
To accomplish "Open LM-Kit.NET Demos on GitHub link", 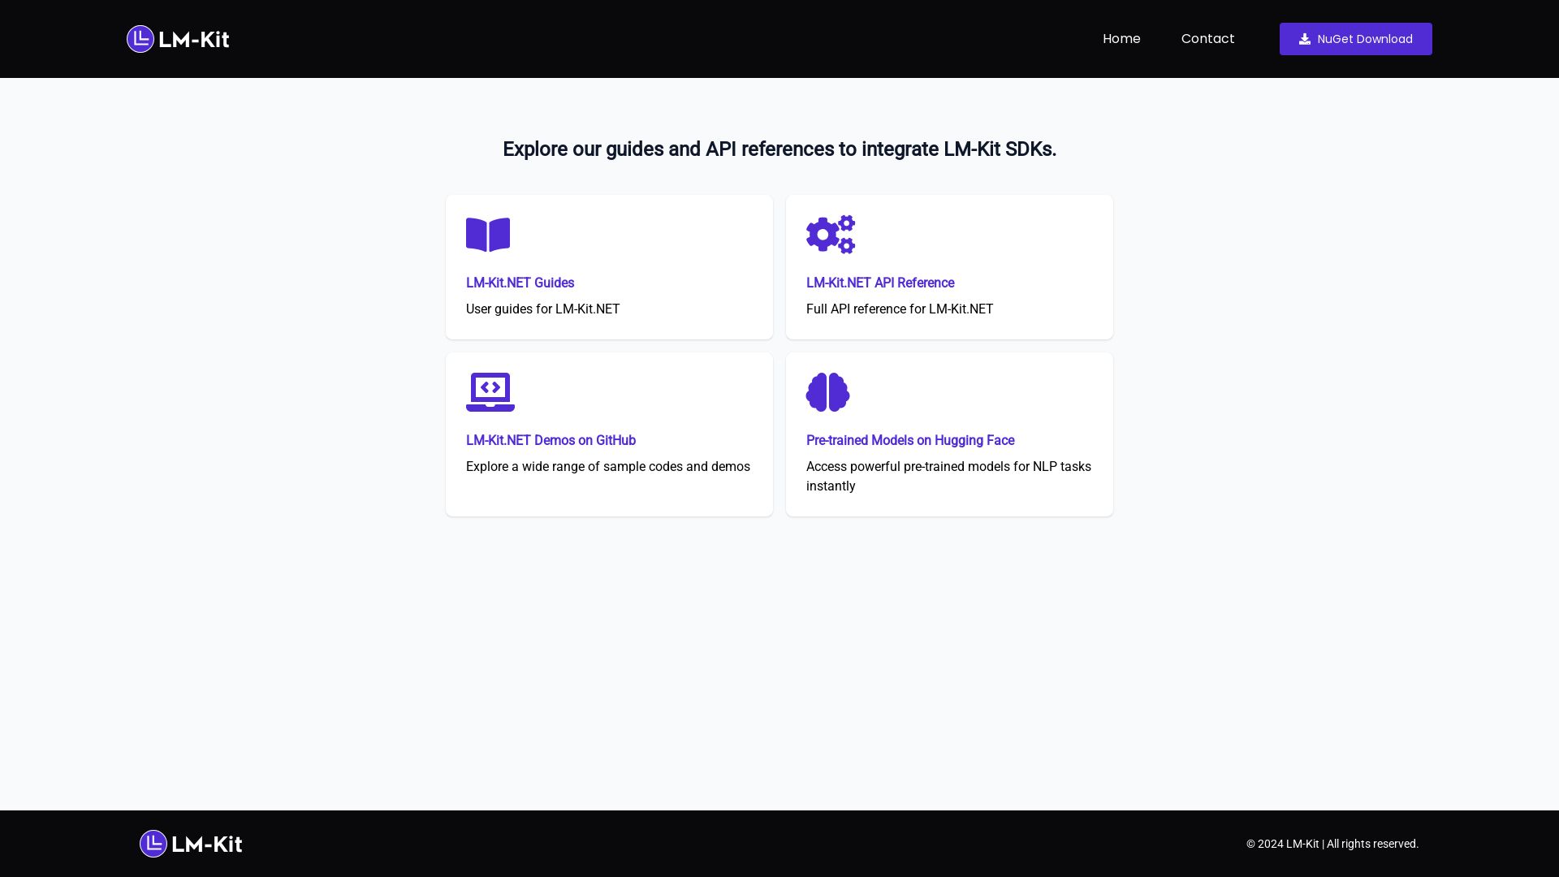I will [551, 440].
